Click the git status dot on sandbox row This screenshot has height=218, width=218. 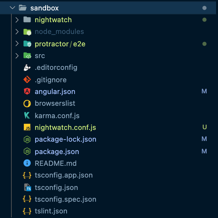(204, 8)
